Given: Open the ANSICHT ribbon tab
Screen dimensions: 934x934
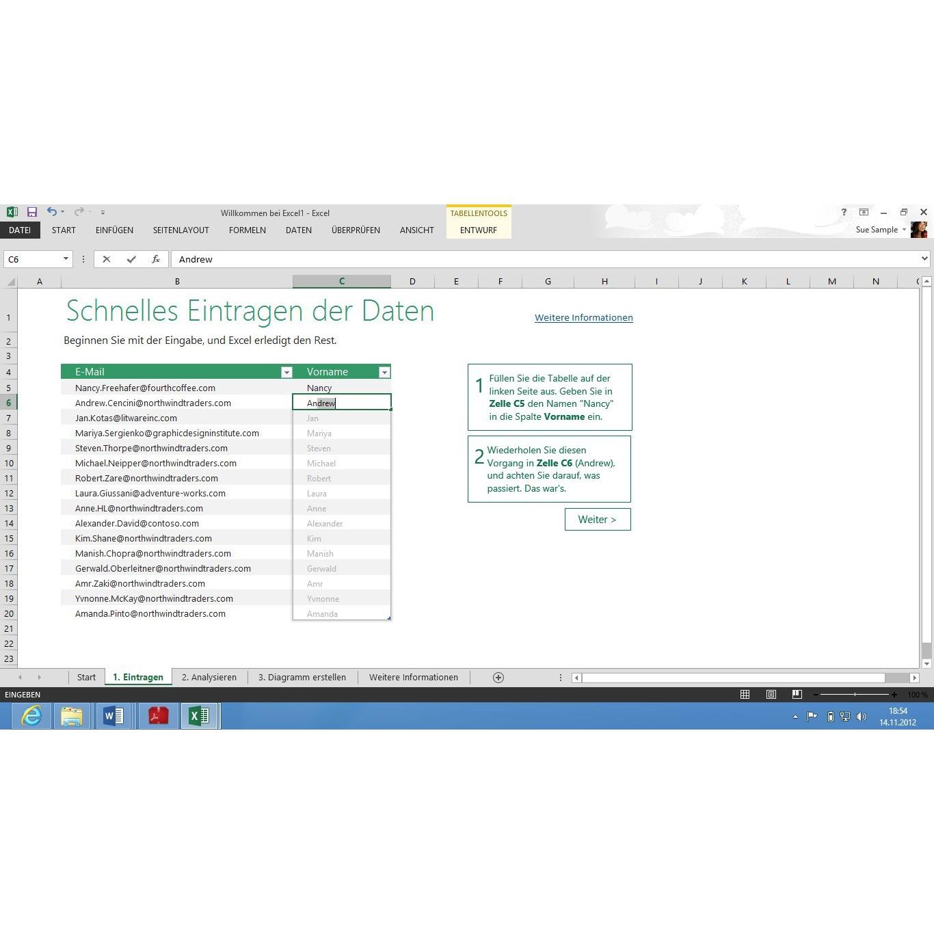Looking at the screenshot, I should point(417,230).
